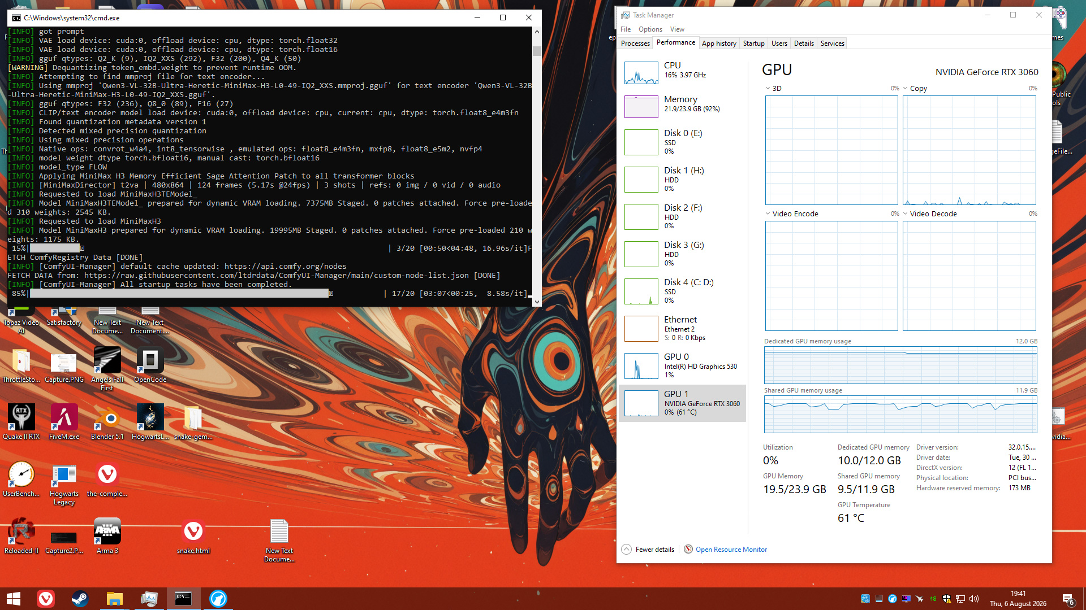Select Disk 0 (E:) in sidebar

click(682, 142)
